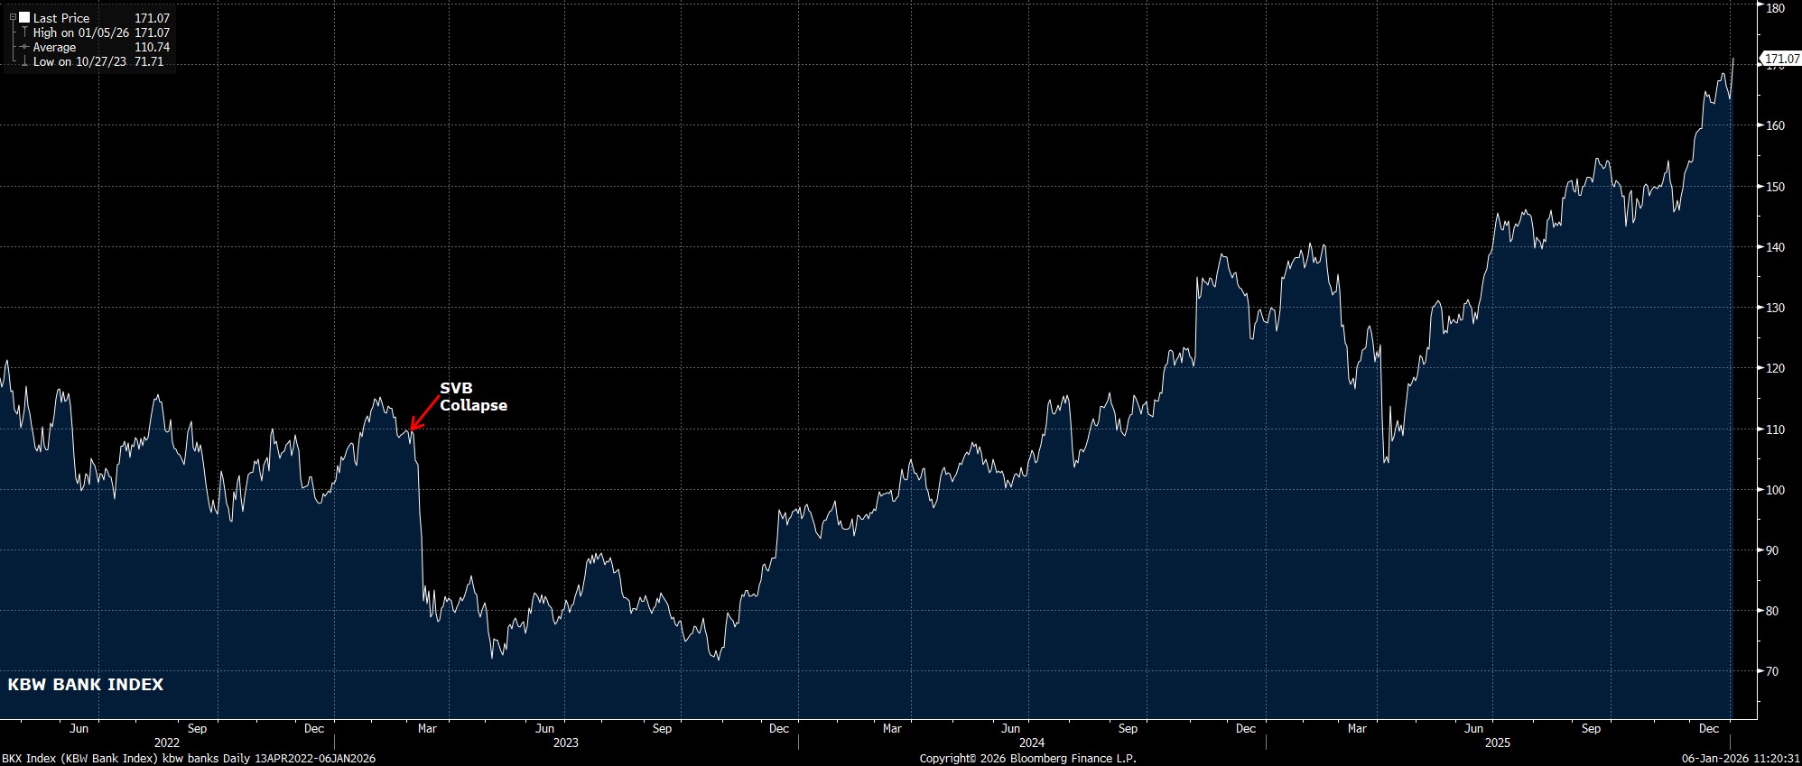Click the Average 110.74 legend value
Screen dimensions: 1802x766
point(152,47)
